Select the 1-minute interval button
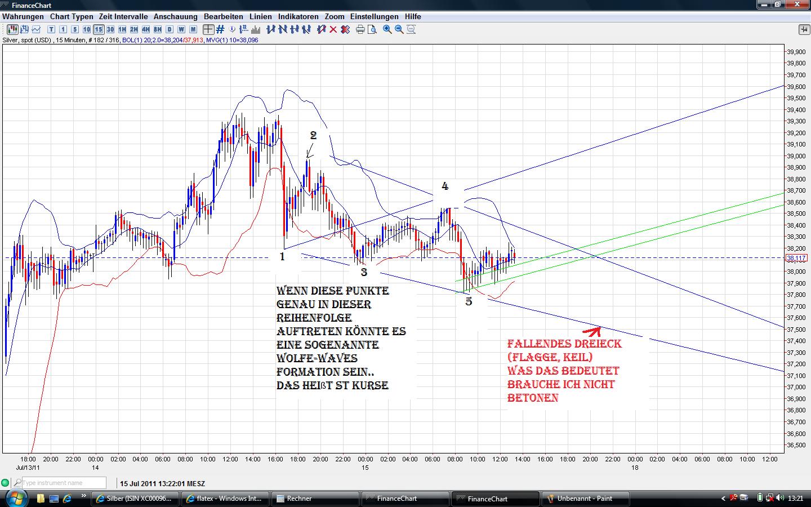 (x=63, y=29)
